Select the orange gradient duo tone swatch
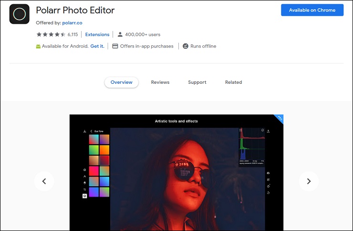Viewport: 353px width, 231px height. [x=104, y=150]
